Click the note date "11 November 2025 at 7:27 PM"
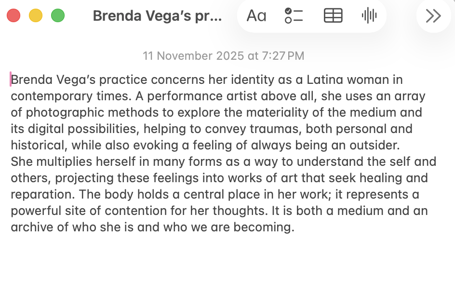 223,56
